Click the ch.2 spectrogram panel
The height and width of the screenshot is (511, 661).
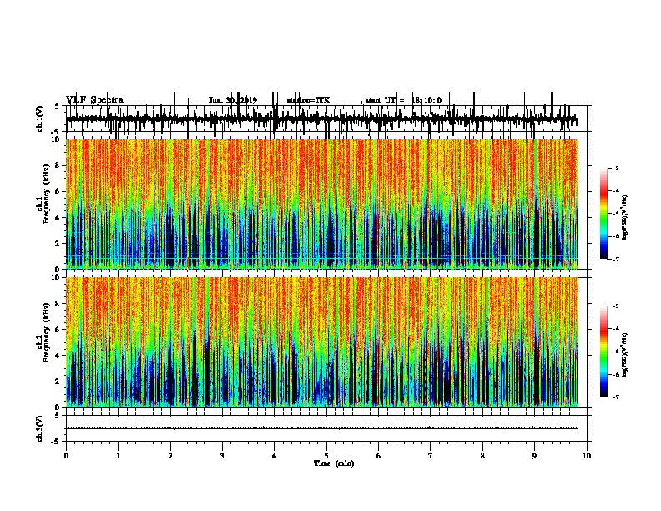[x=322, y=342]
